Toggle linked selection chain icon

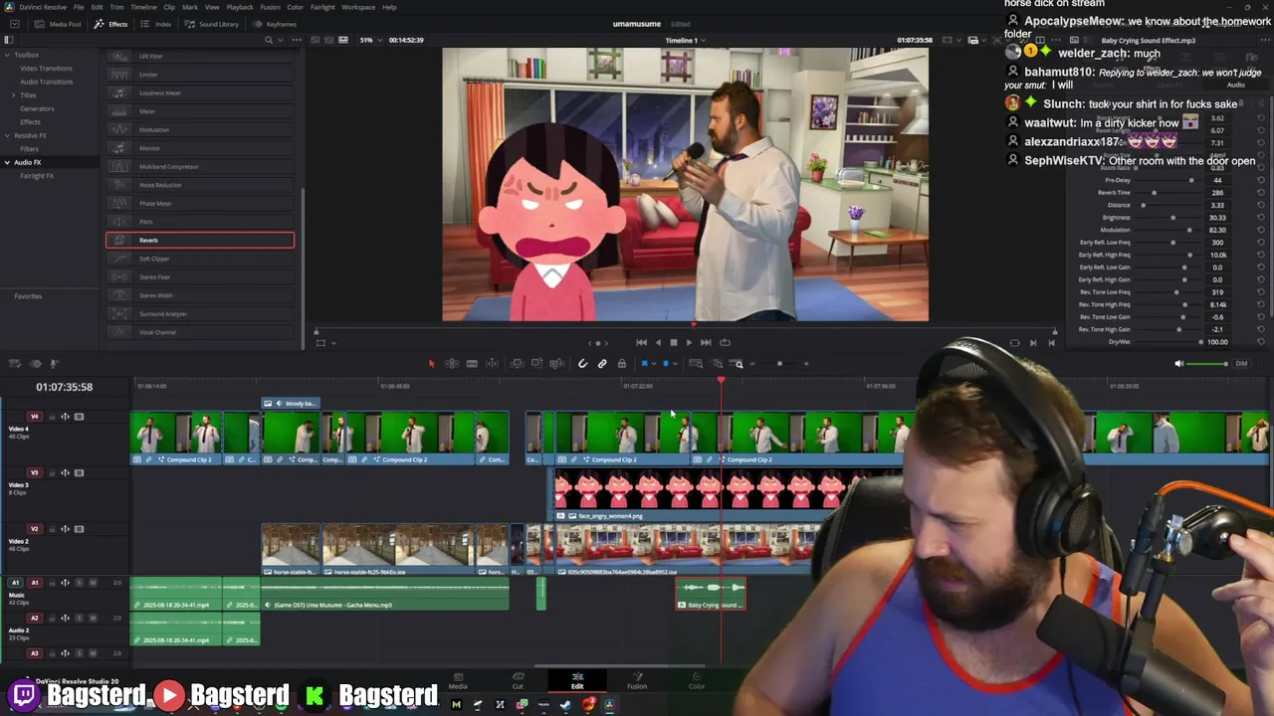point(602,364)
